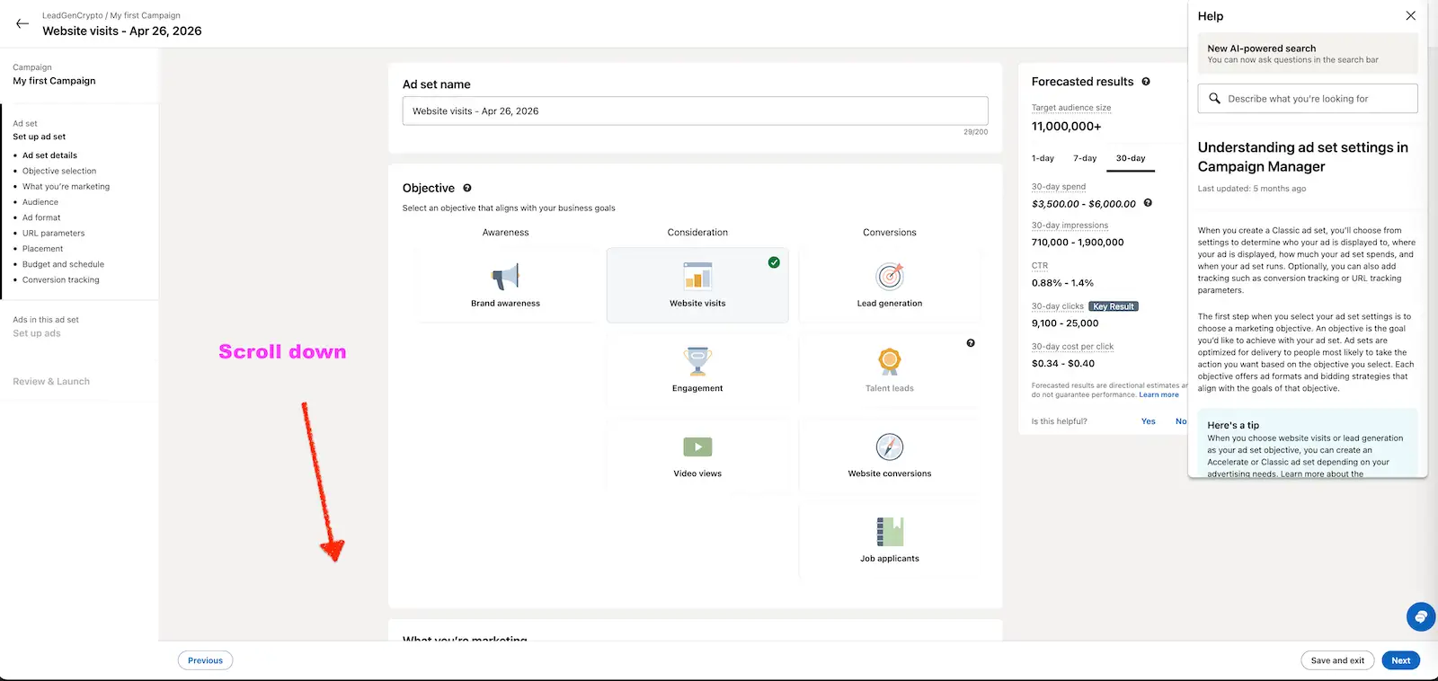1438x681 pixels.
Task: Pick the Video views objective
Action: [x=697, y=455]
